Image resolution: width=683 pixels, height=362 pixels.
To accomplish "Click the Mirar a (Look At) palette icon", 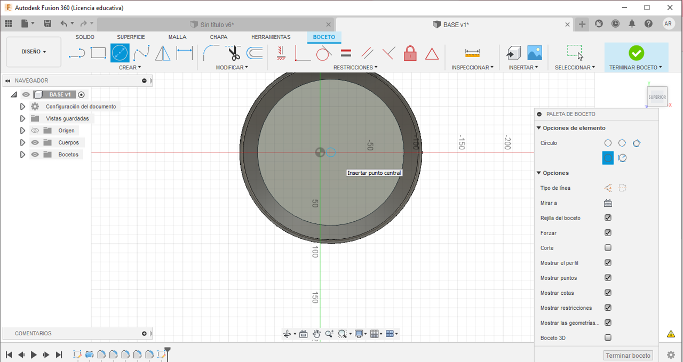I will click(608, 203).
